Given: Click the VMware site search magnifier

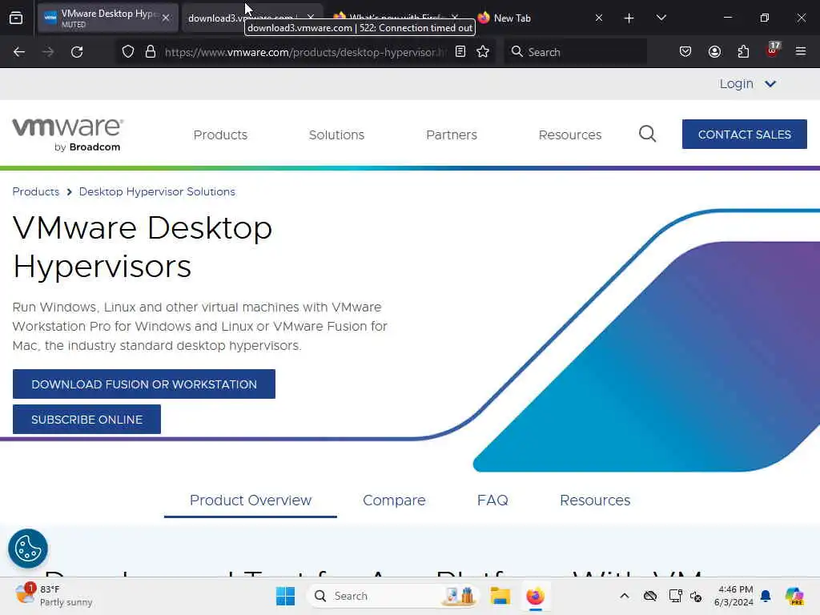Looking at the screenshot, I should click(647, 134).
